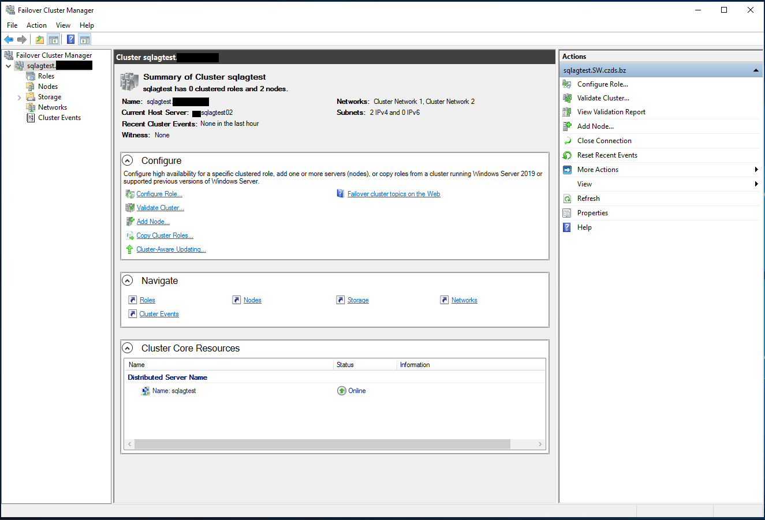Click the Forward arrow in the toolbar
765x520 pixels.
pyautogui.click(x=22, y=39)
